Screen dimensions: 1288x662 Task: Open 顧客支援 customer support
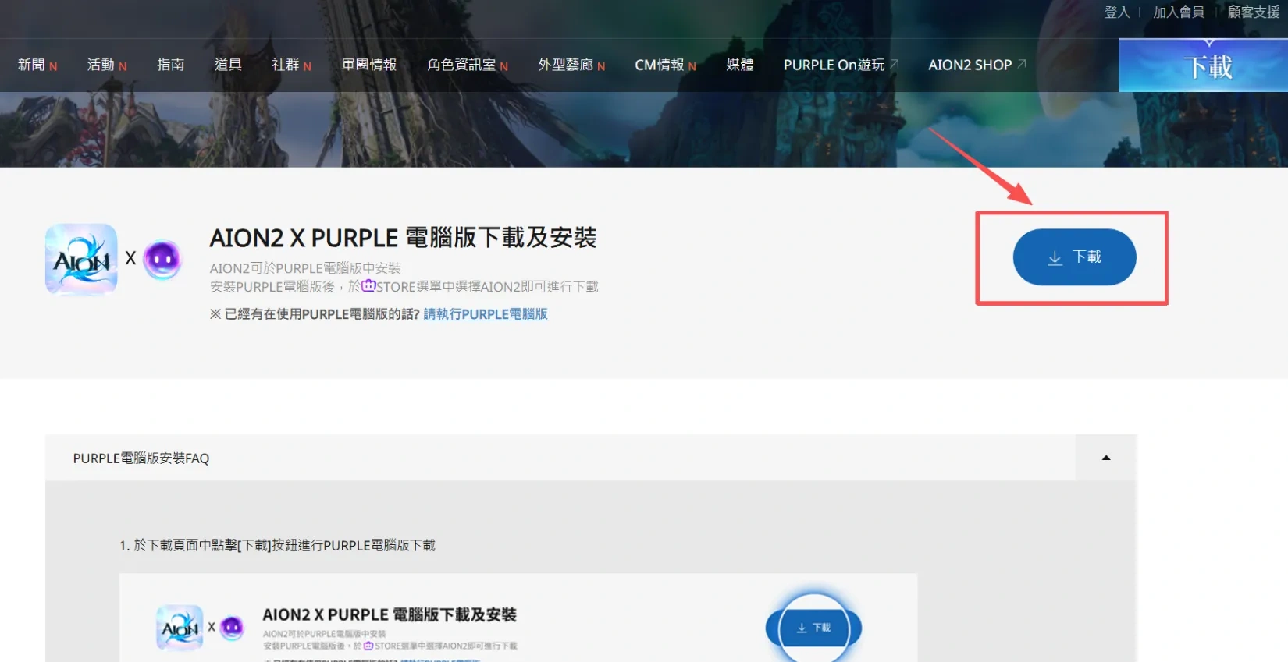[1253, 12]
